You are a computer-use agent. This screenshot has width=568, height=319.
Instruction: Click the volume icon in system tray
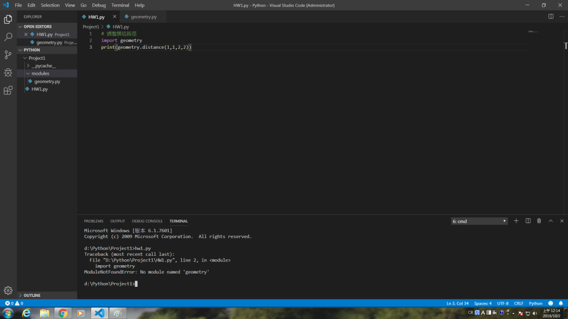(x=535, y=313)
